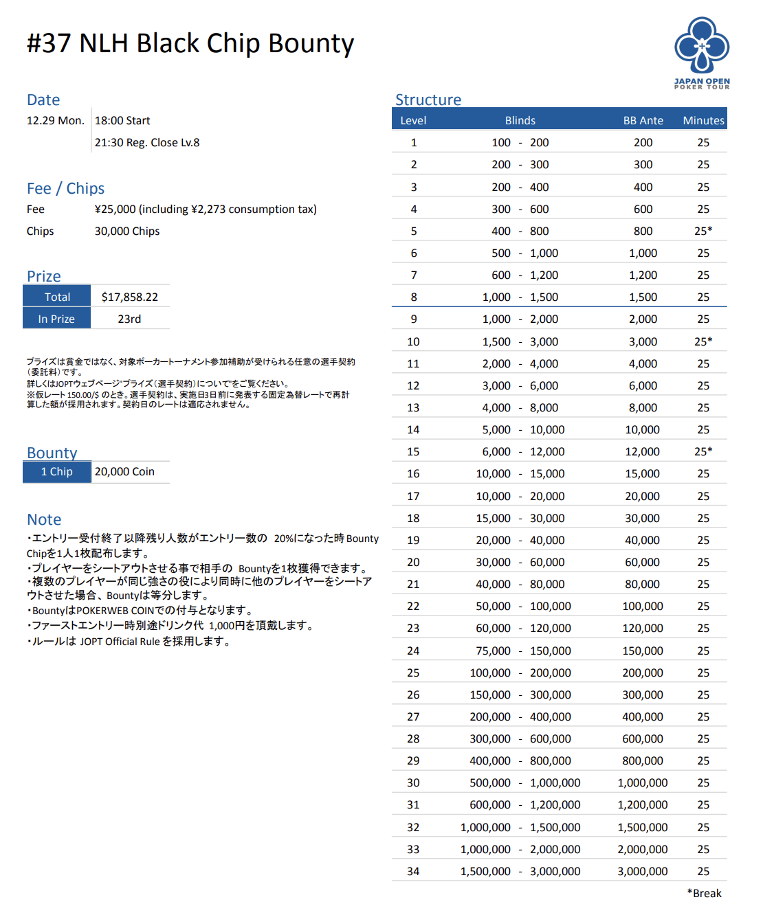Click the "21:30 Reg. Close Lv.8" text
Viewport: 763px width, 915px height.
pyautogui.click(x=147, y=143)
